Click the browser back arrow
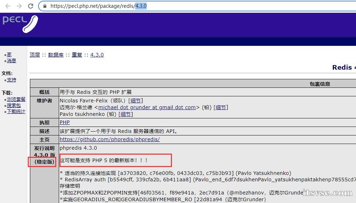Viewport: 356px width, 203px height. [8, 6]
